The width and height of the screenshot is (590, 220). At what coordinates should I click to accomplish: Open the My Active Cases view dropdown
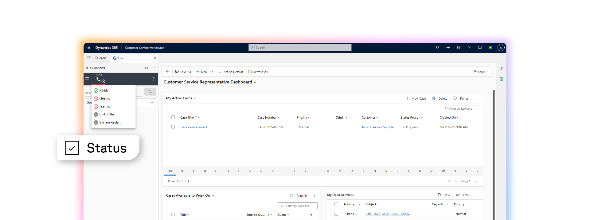195,99
